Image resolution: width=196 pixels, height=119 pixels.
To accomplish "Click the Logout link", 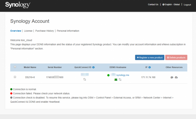I will 187,5.
